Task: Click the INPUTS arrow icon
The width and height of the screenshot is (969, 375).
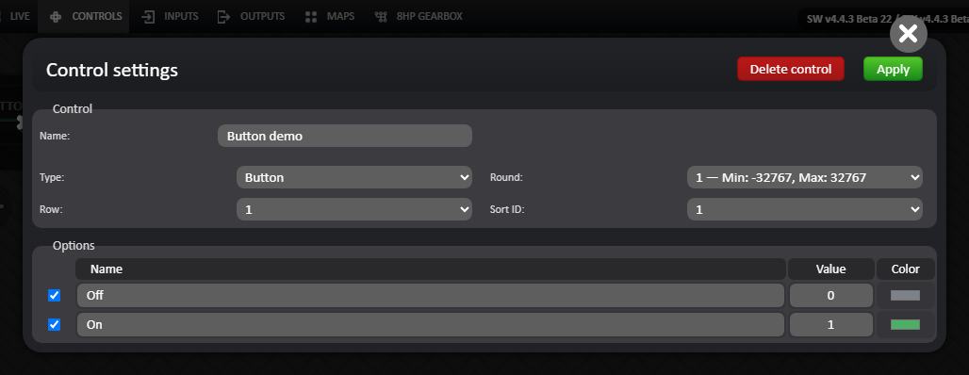Action: [x=148, y=17]
